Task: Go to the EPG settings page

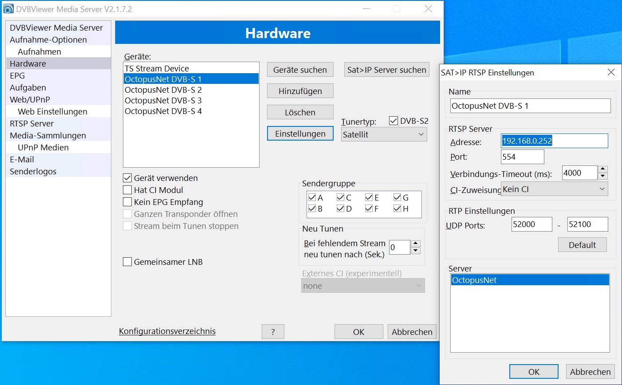Action: [58, 75]
